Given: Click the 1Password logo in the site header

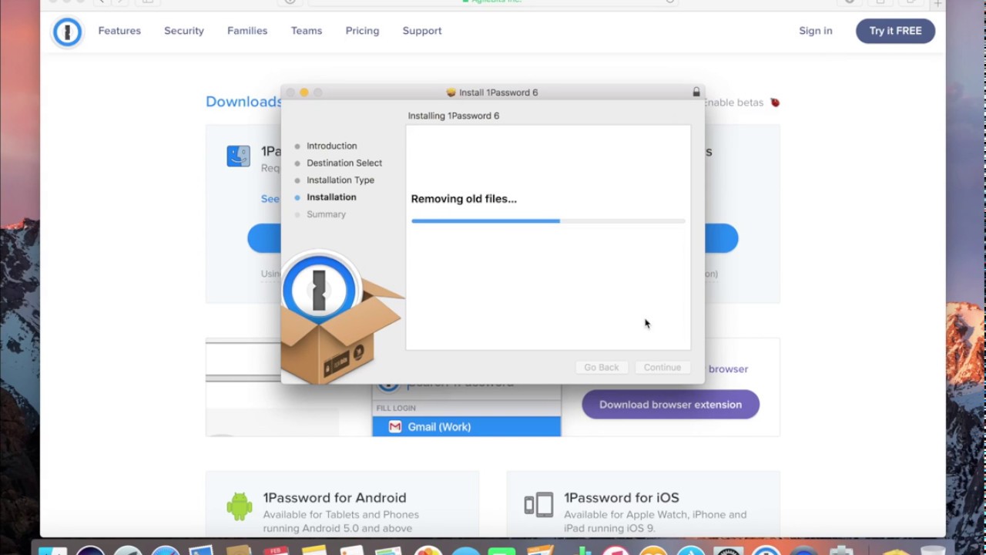Looking at the screenshot, I should point(67,32).
